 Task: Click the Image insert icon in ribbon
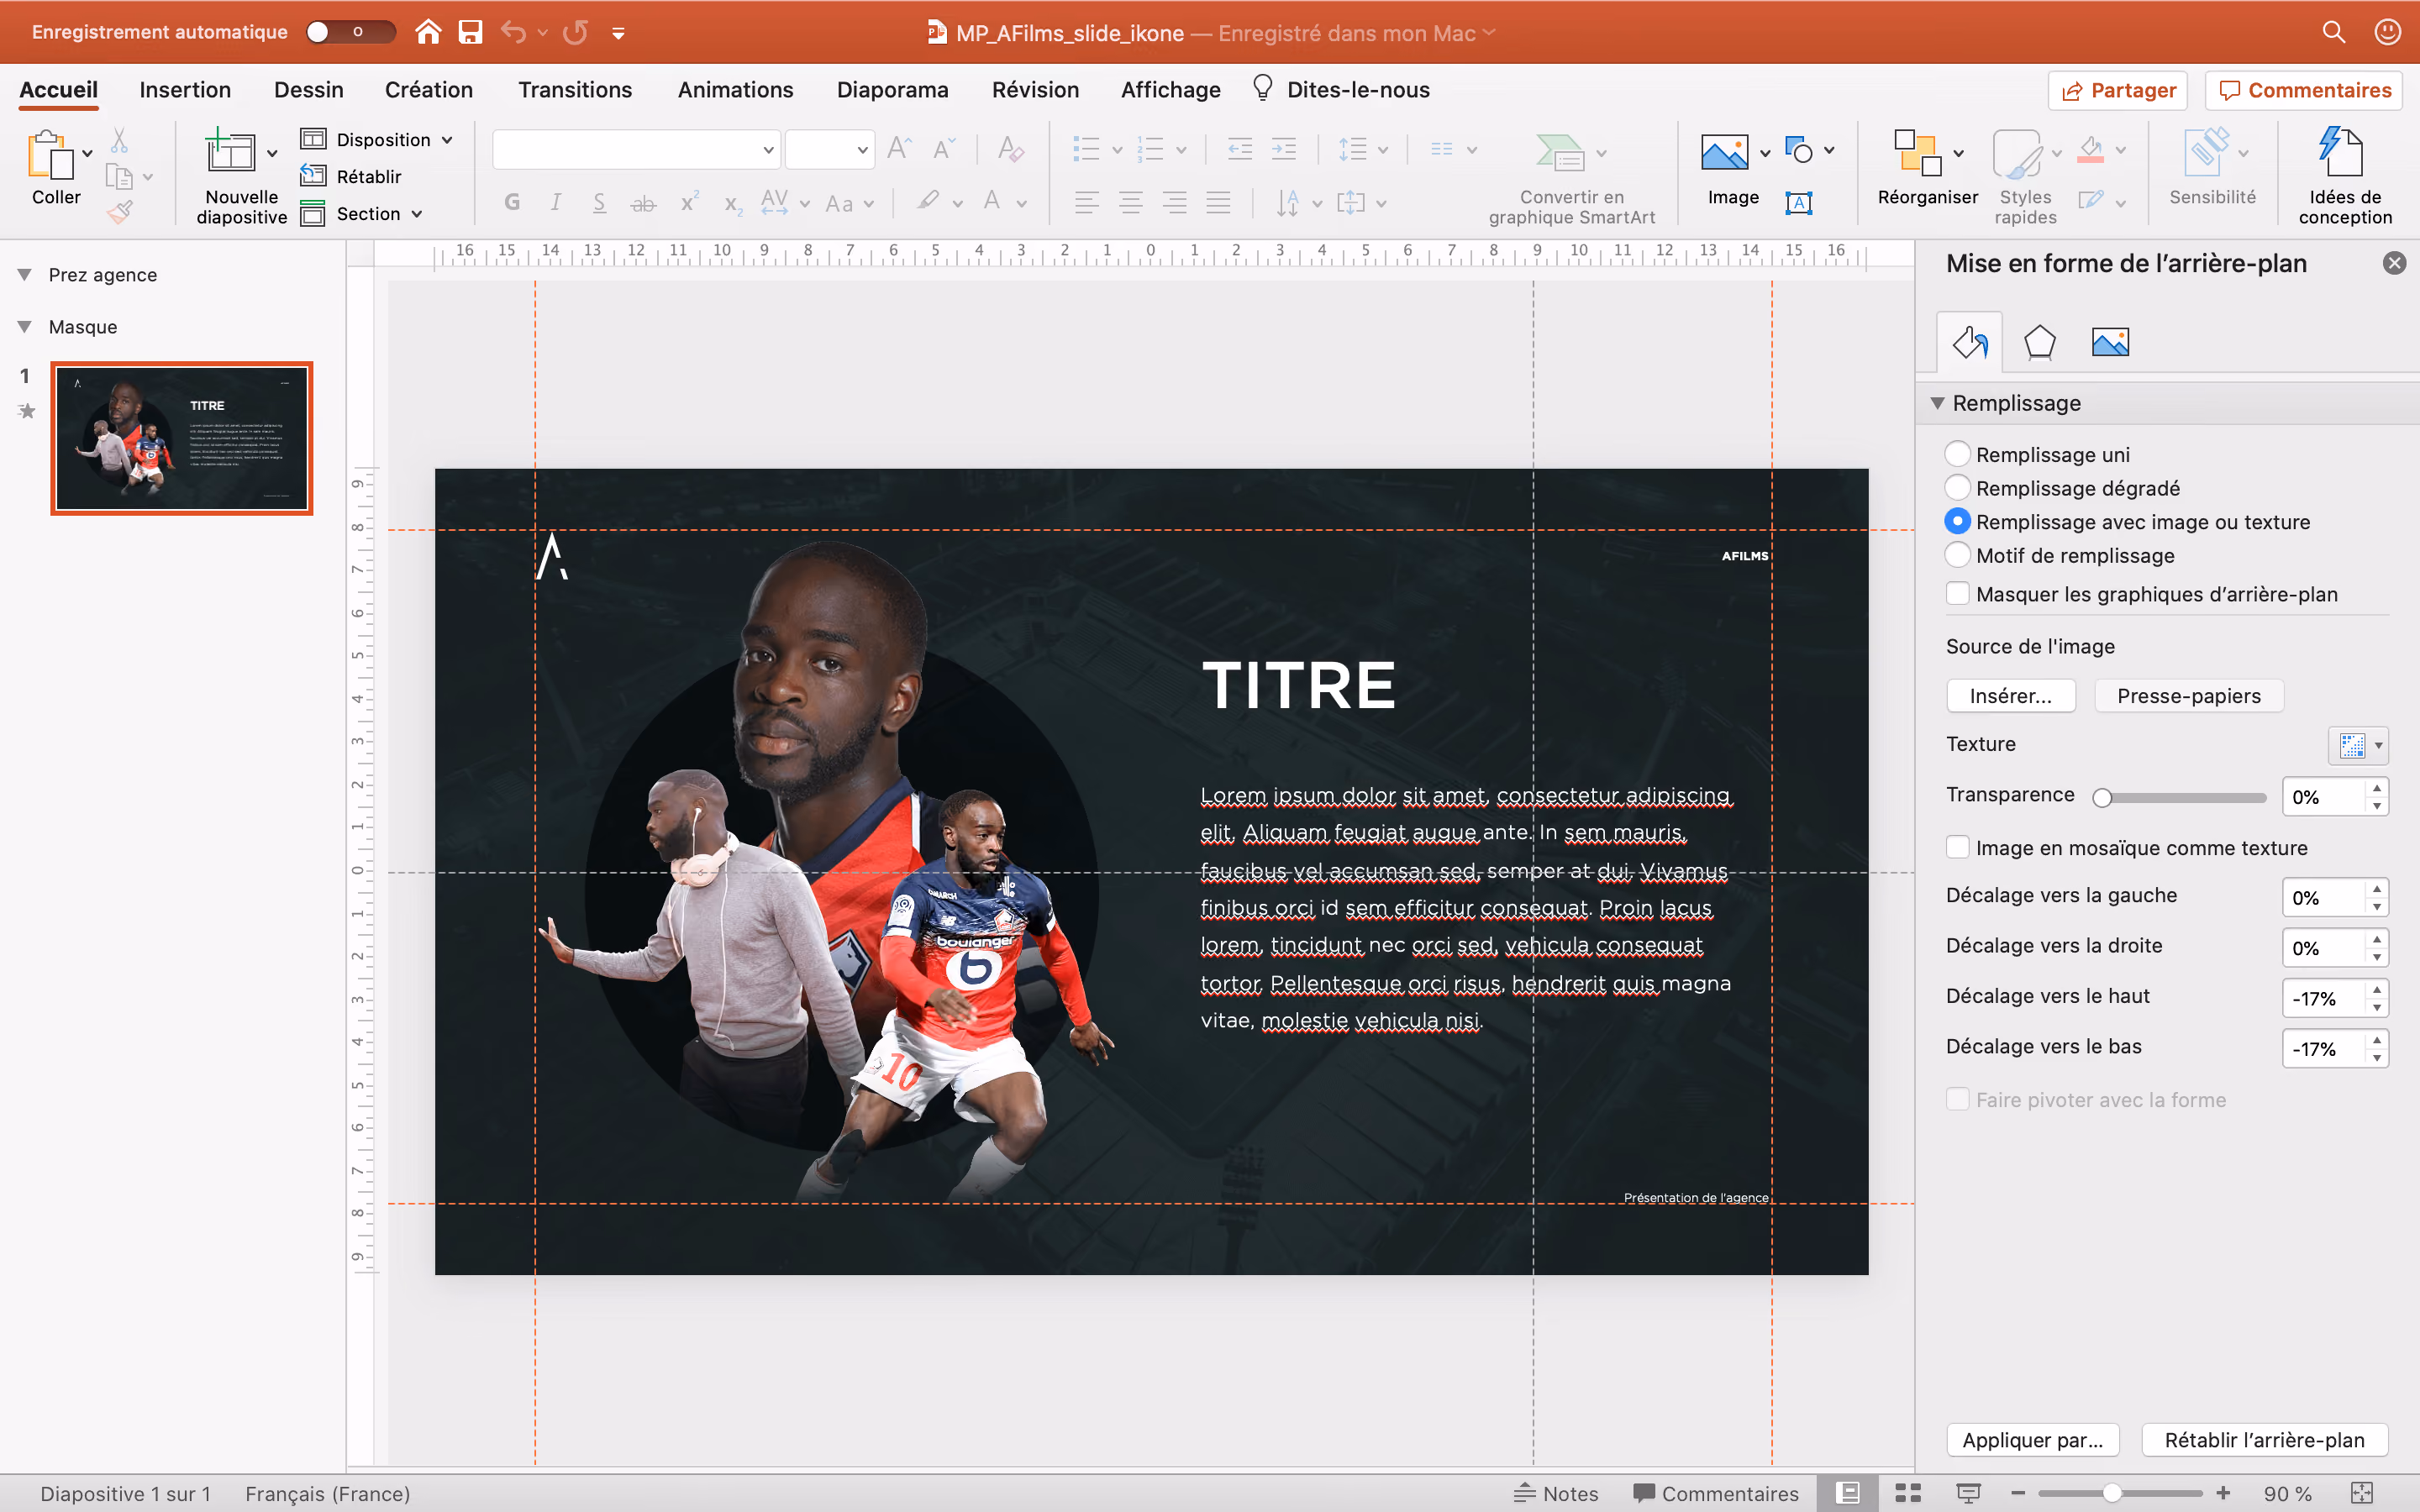point(1725,153)
